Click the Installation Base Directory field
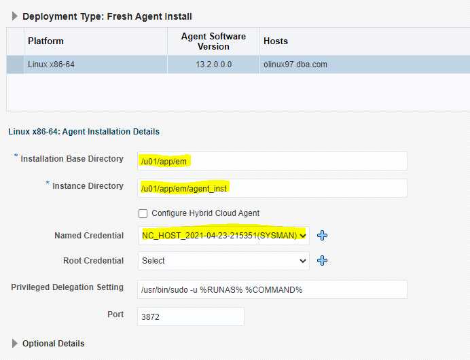The width and height of the screenshot is (470, 360). (x=272, y=161)
